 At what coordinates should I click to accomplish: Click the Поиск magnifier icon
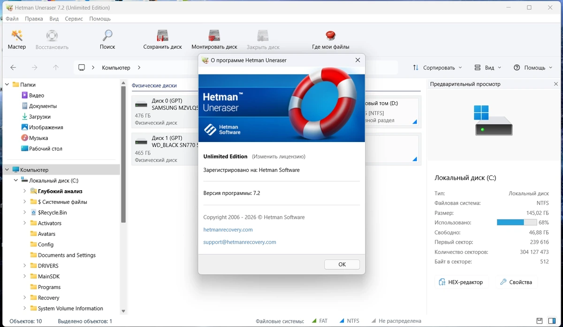click(x=107, y=36)
